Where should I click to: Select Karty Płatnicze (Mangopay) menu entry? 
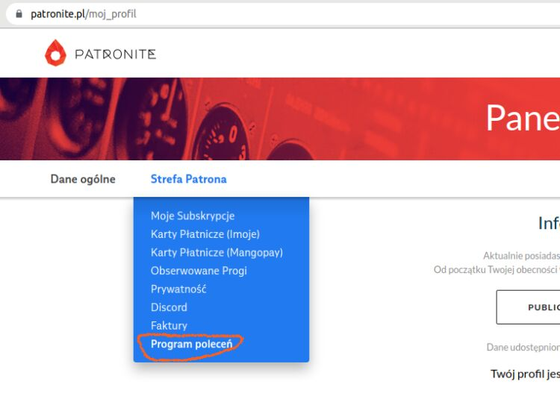click(217, 252)
